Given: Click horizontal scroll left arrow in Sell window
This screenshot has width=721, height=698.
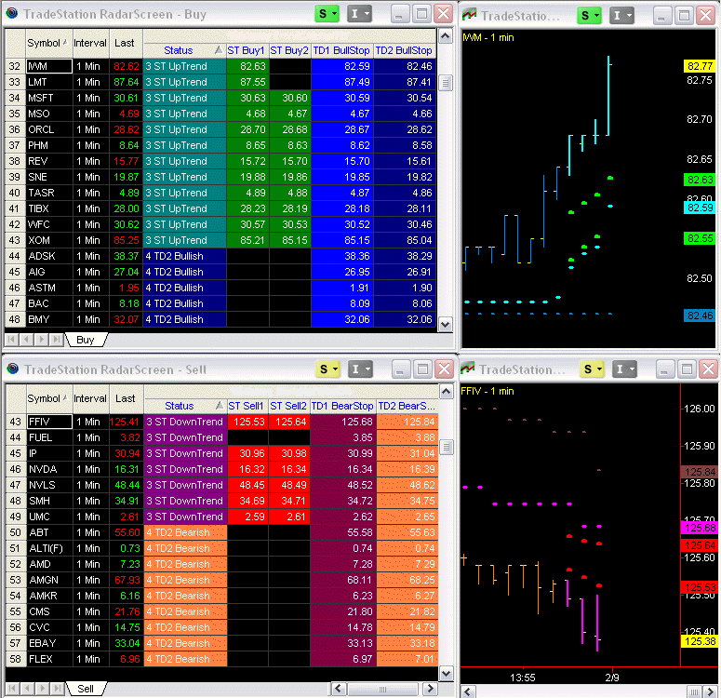Looking at the screenshot, I should pyautogui.click(x=339, y=689).
